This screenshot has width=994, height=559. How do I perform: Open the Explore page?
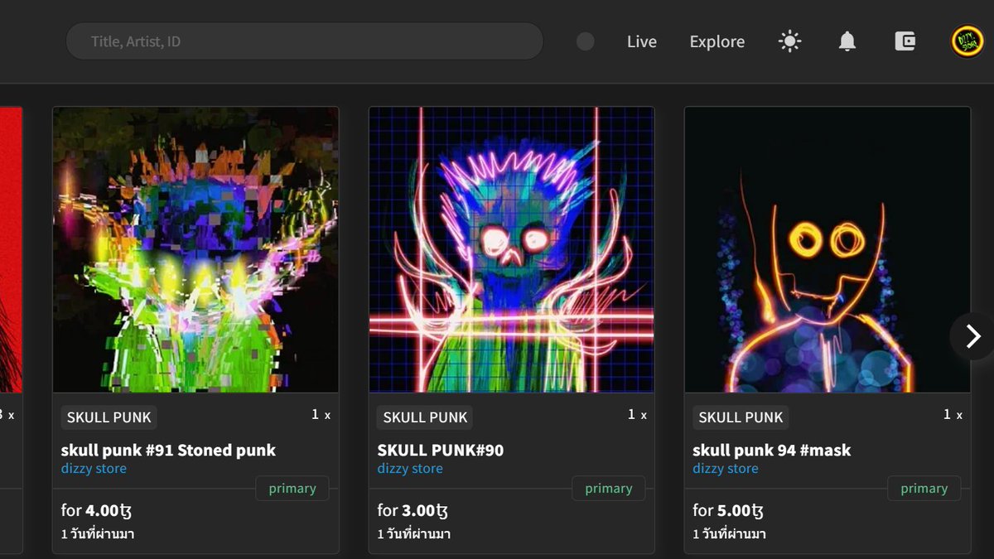(717, 41)
